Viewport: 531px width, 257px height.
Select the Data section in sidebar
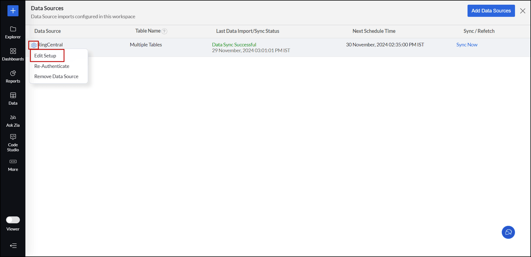[13, 98]
